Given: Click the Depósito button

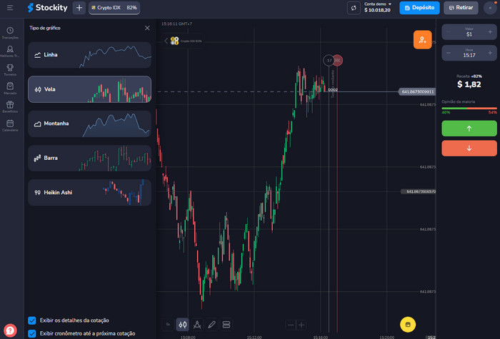Looking at the screenshot, I should pyautogui.click(x=419, y=8).
